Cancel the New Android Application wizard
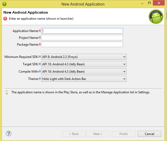 pos(149,134)
